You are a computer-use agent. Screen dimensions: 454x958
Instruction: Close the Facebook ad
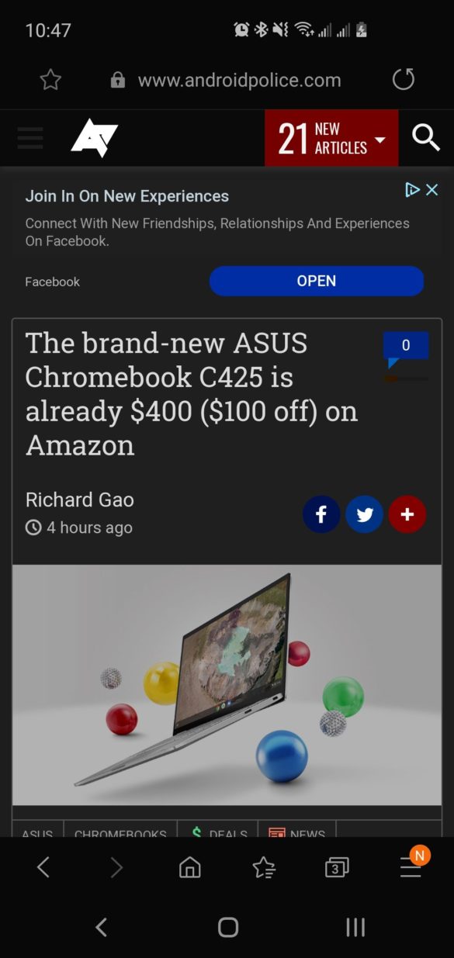432,189
